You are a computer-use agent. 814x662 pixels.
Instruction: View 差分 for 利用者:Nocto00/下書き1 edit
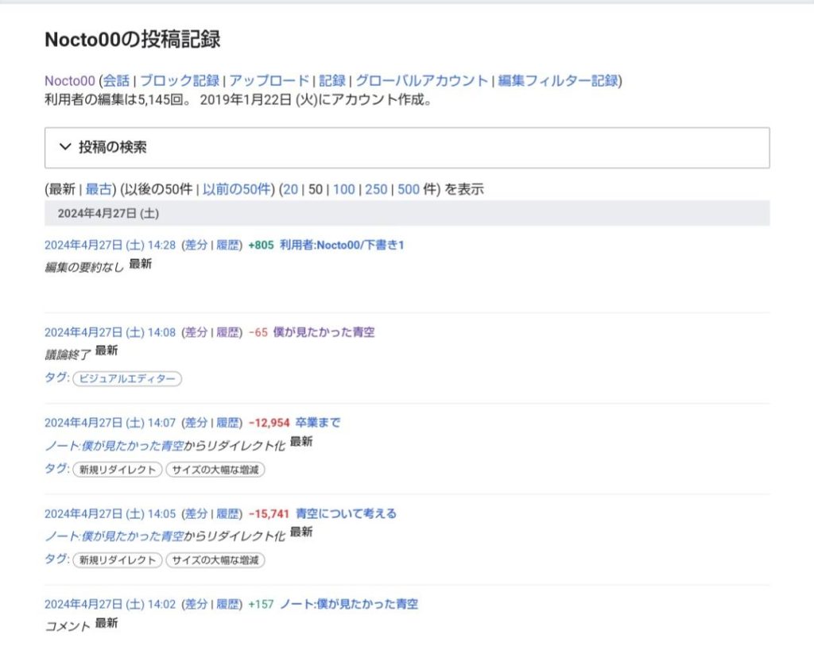(196, 245)
